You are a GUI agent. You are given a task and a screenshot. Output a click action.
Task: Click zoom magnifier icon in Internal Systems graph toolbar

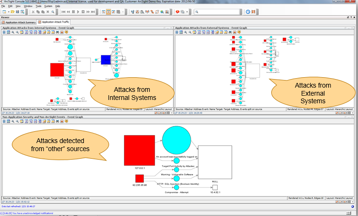click(x=13, y=32)
